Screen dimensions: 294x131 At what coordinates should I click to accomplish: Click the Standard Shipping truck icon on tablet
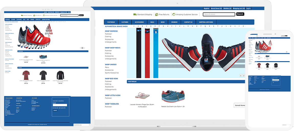22,15
